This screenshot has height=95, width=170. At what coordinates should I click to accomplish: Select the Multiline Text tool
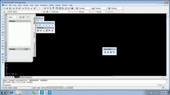(x=3, y=62)
